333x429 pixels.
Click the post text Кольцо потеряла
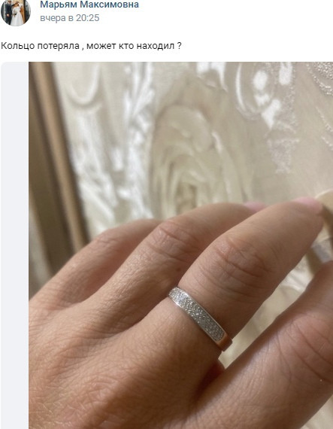[40, 46]
